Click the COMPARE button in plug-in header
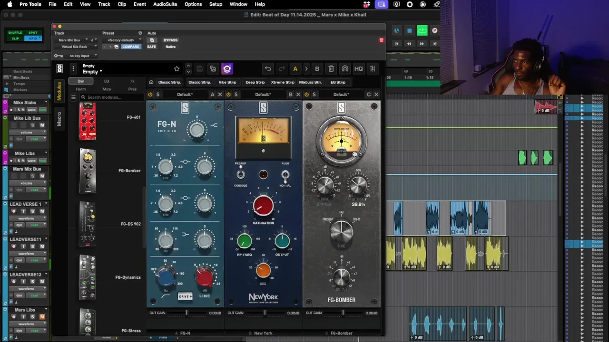 click(x=130, y=47)
